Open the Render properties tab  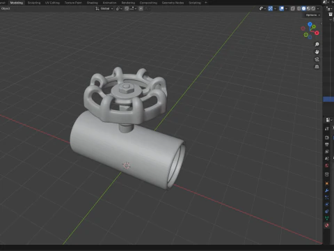click(327, 137)
